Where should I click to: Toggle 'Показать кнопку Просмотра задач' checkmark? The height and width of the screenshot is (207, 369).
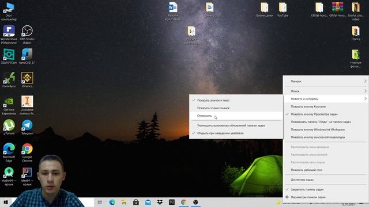[x=326, y=114]
